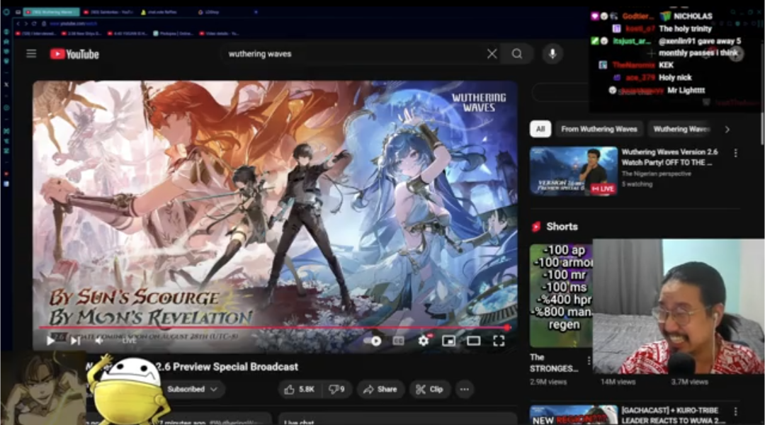Open a new browser tab
The image size is (765, 425).
pyautogui.click(x=256, y=12)
